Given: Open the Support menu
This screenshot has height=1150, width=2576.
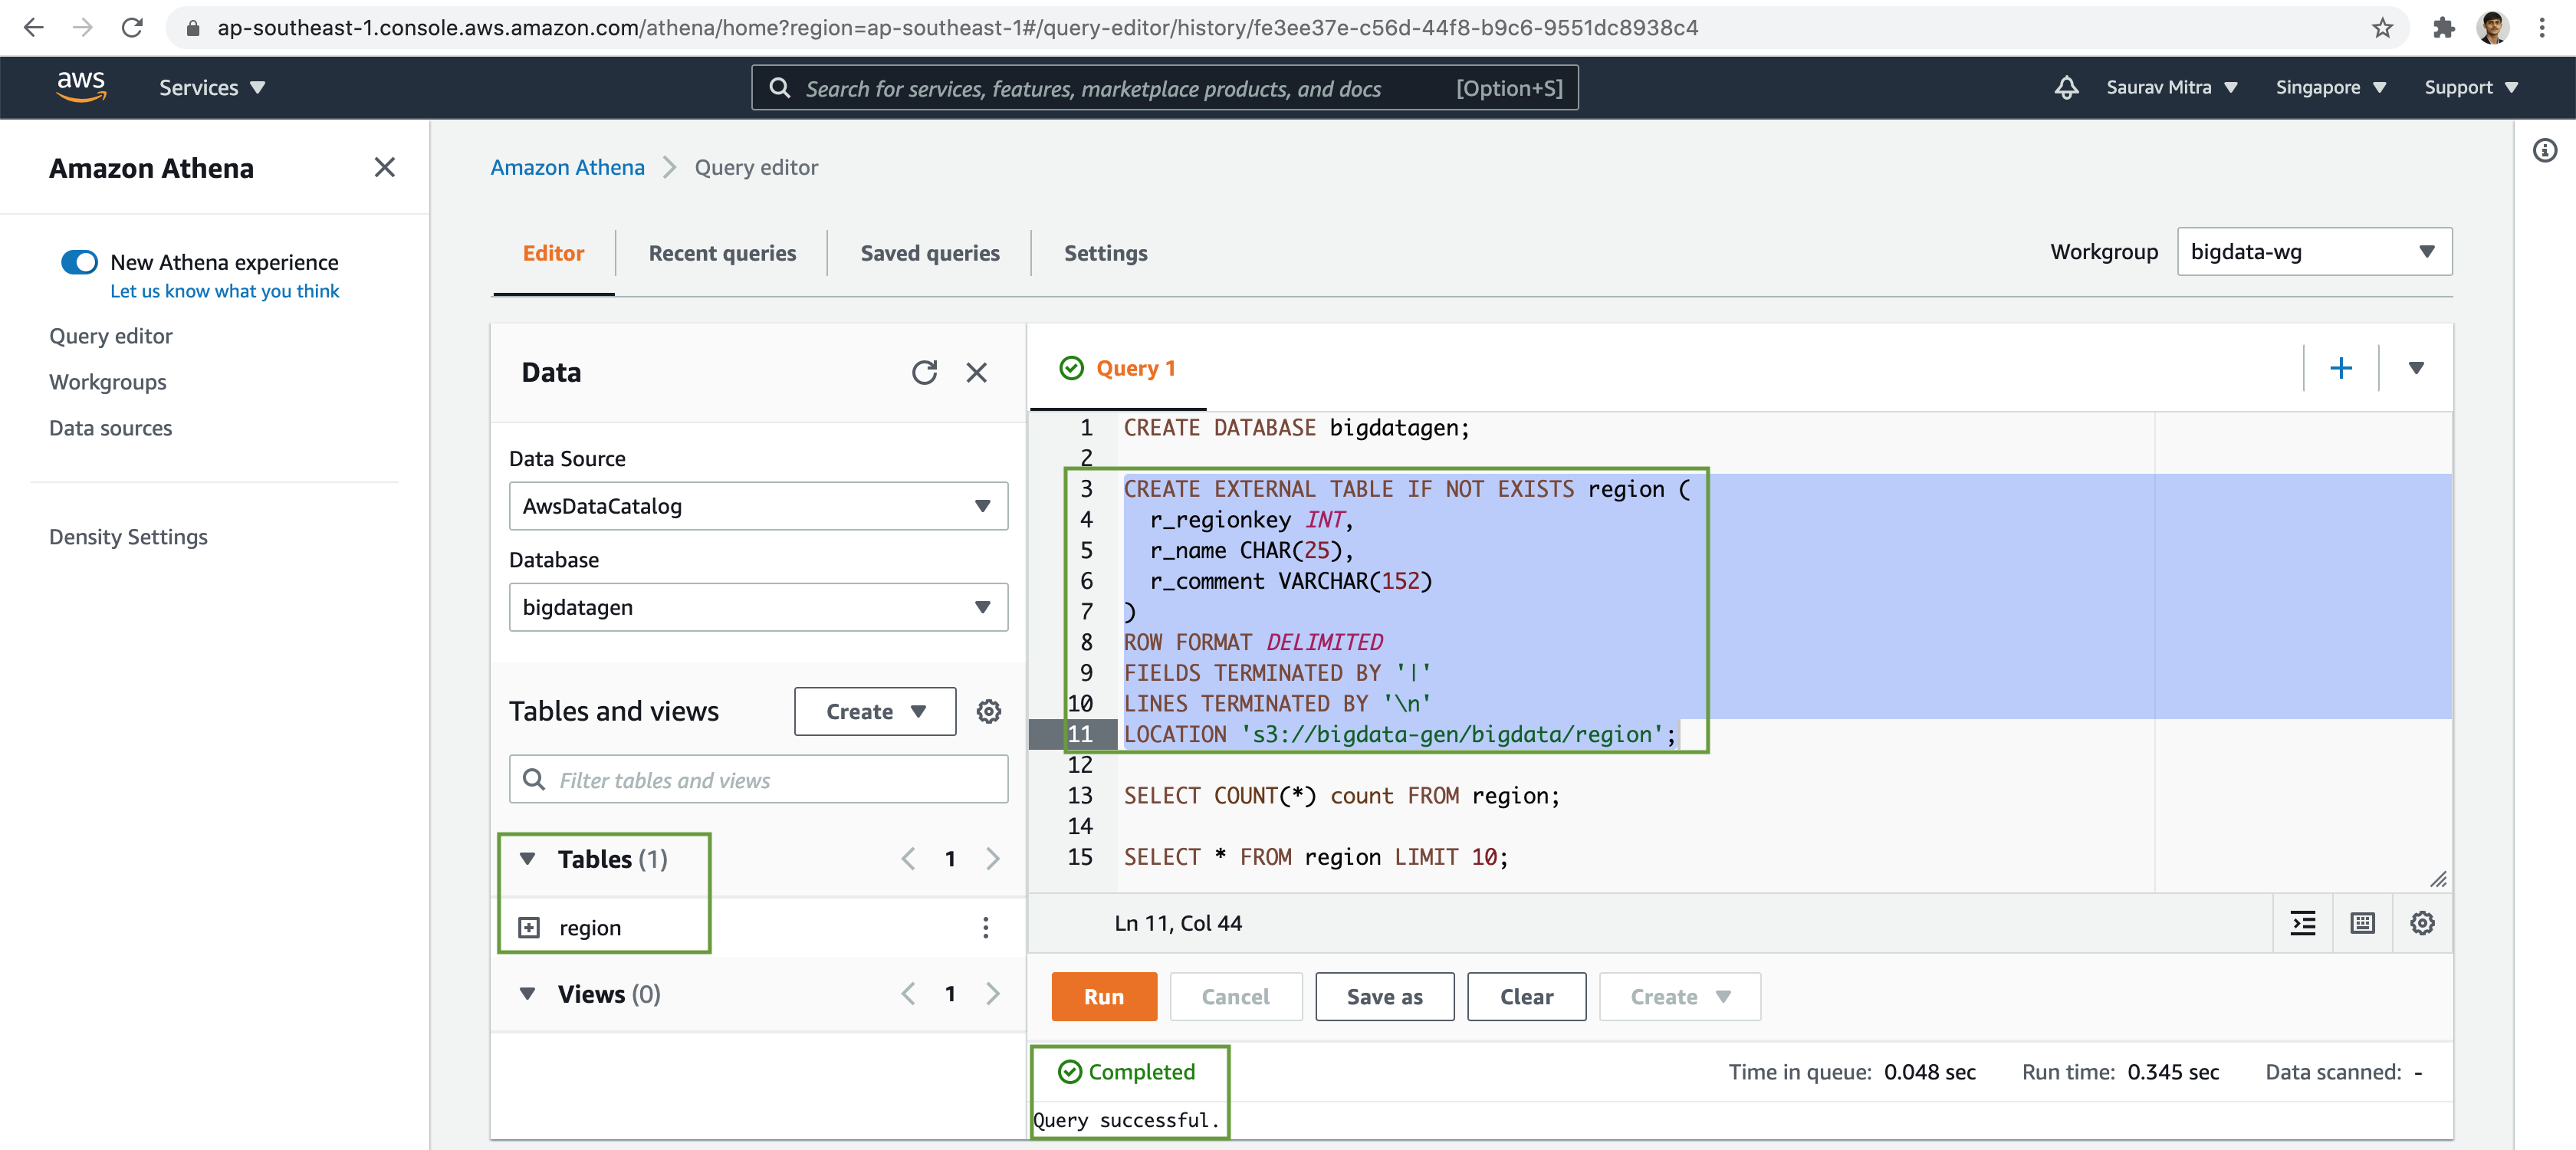Looking at the screenshot, I should 2470,88.
